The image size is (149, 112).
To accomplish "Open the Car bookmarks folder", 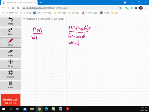I will [x=114, y=13].
